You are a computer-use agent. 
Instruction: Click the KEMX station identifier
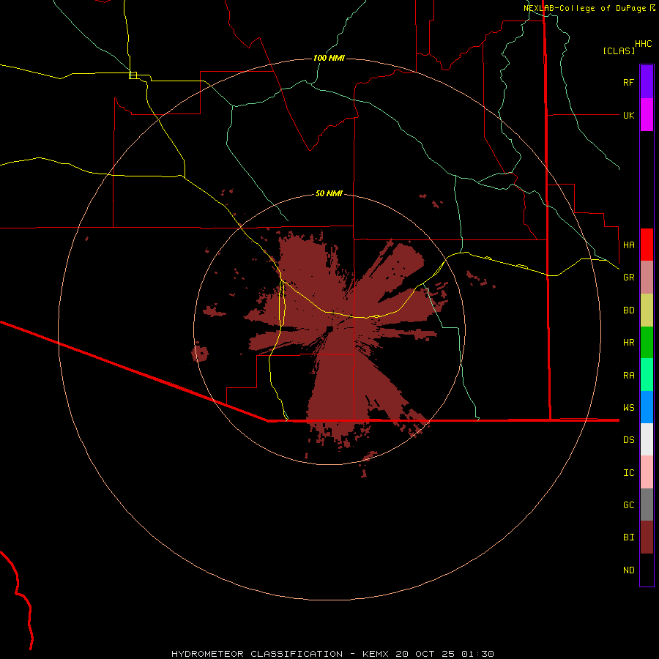coord(376,654)
